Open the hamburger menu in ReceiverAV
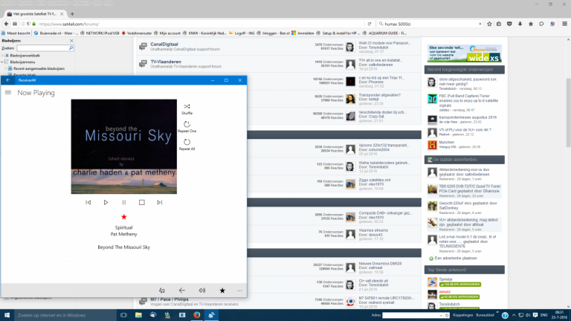The image size is (571, 321). click(8, 93)
